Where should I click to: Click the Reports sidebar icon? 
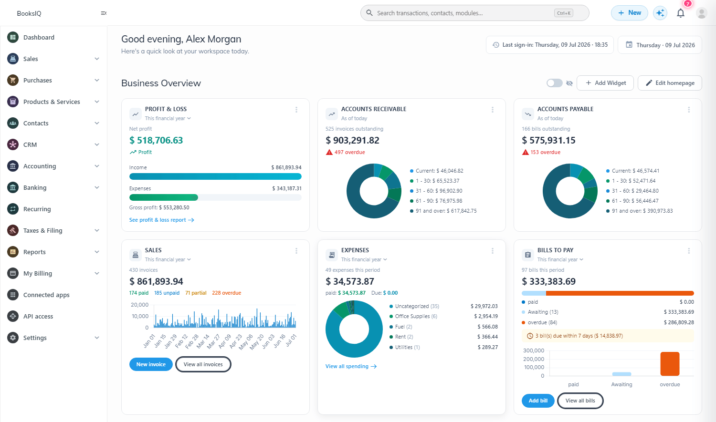click(13, 252)
